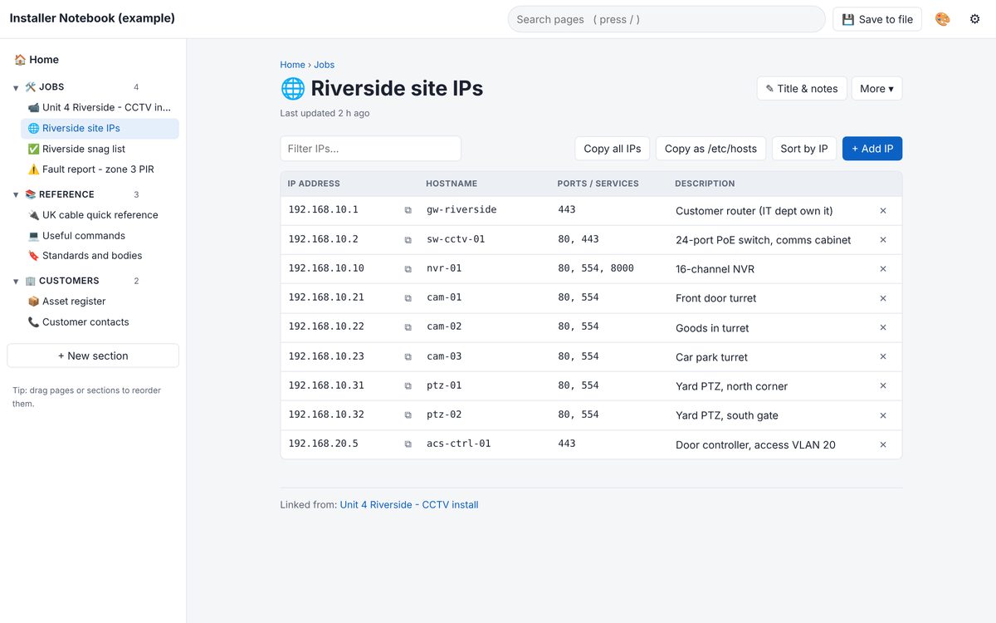The image size is (996, 623).
Task: Open Unit 4 Riverside CCTV page in sidebar
Action: (100, 107)
